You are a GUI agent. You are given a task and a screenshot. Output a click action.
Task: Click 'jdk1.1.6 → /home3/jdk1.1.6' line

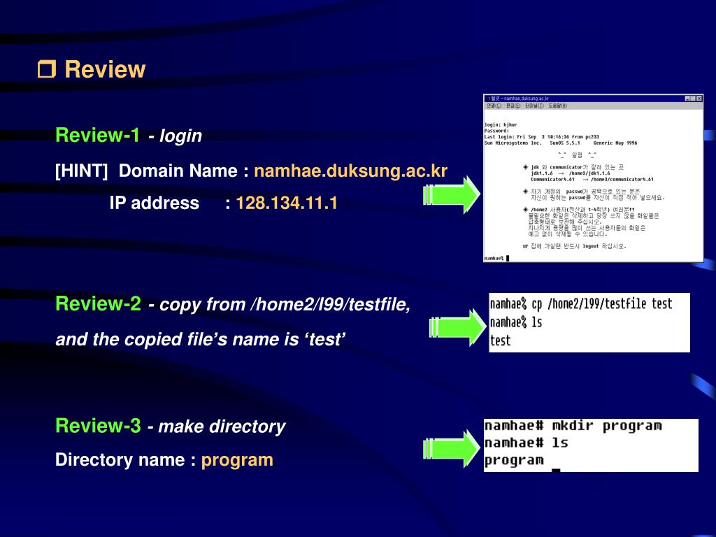(x=571, y=173)
